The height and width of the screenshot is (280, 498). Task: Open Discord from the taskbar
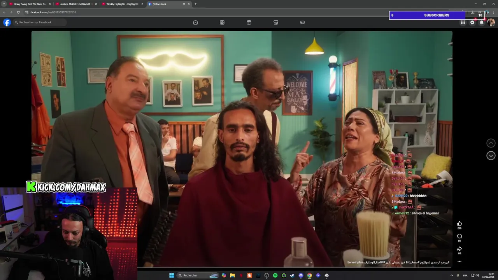coord(301,275)
